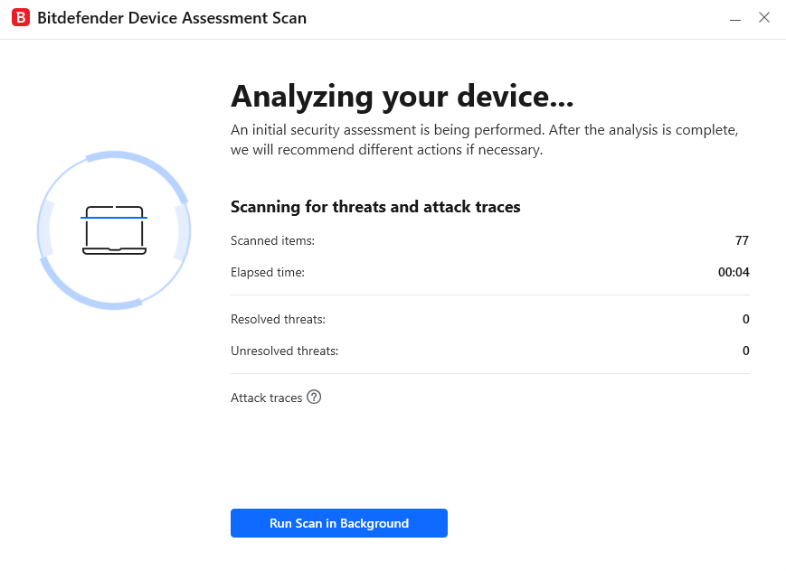The height and width of the screenshot is (571, 786).
Task: Close the Device Assessment Scan window
Action: point(764,17)
